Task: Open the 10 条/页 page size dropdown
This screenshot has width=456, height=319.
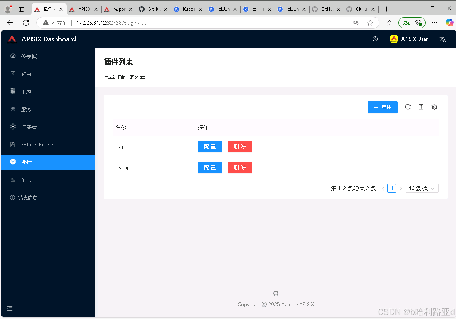Action: click(422, 188)
